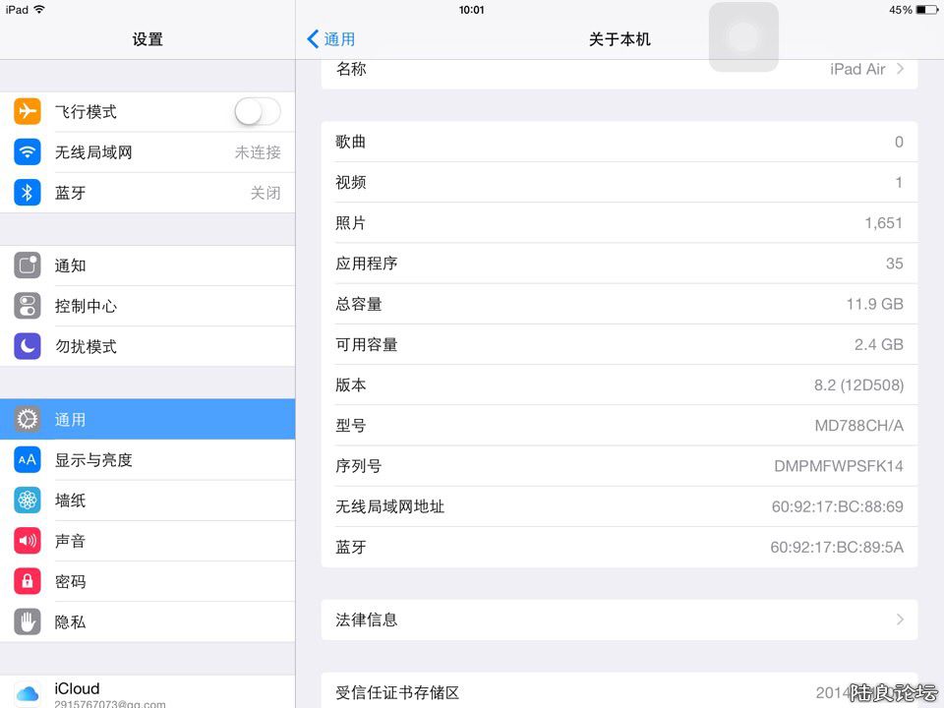Viewport: 944px width, 708px height.
Task: Select General (通用) in the sidebar
Action: 147,420
